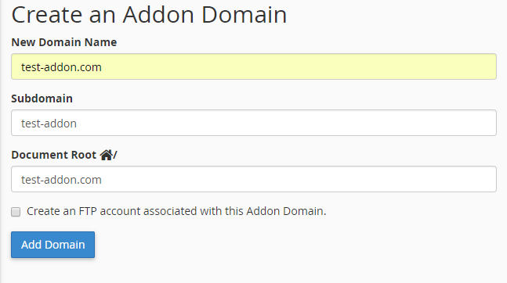
Task: Select the Subdomain text field
Action: [x=254, y=123]
